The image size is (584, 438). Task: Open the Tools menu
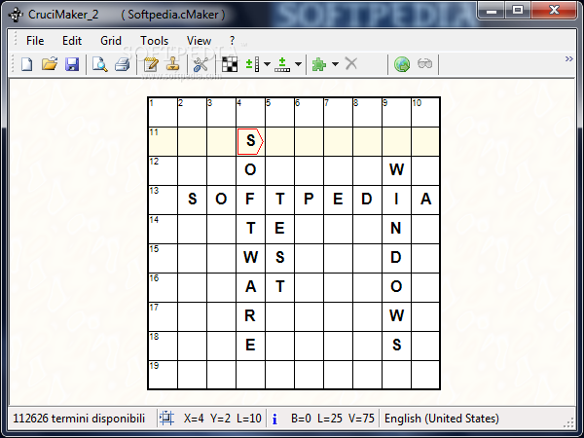pos(154,41)
